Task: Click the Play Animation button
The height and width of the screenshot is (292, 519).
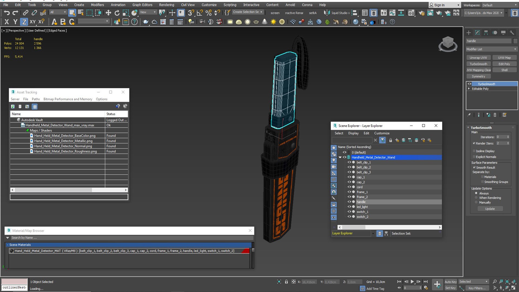Action: coord(412,282)
